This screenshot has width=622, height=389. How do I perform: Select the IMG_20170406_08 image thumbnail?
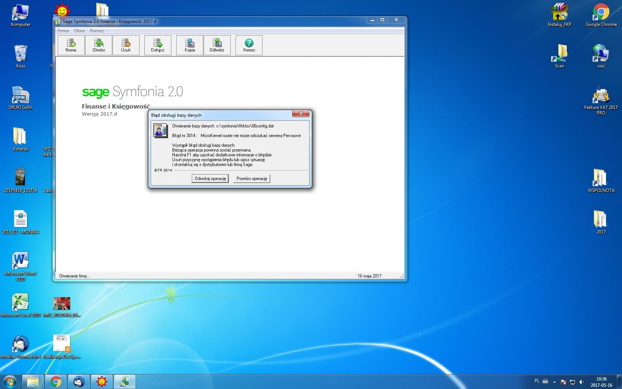click(x=62, y=307)
